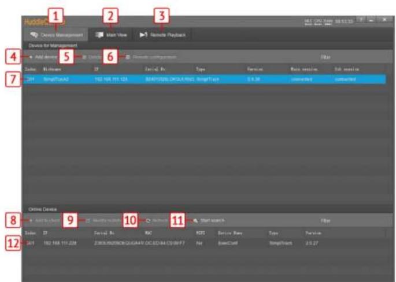Click Version header in online devices table
This screenshot has height=282, width=396.
[x=313, y=233]
